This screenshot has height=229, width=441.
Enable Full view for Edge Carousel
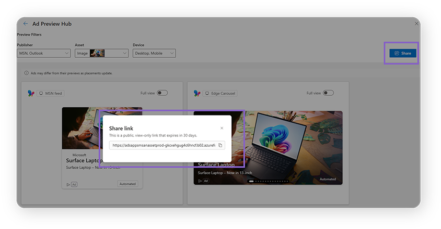pyautogui.click(x=328, y=93)
